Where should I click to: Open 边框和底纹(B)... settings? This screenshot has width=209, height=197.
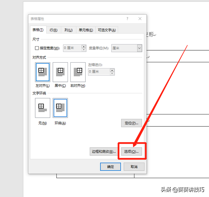pos(104,152)
